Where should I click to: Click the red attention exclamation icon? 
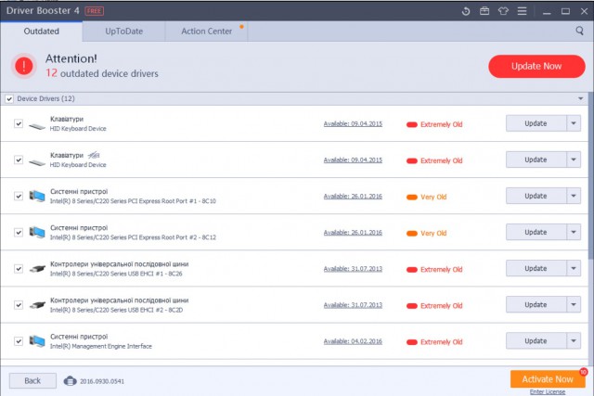24,66
